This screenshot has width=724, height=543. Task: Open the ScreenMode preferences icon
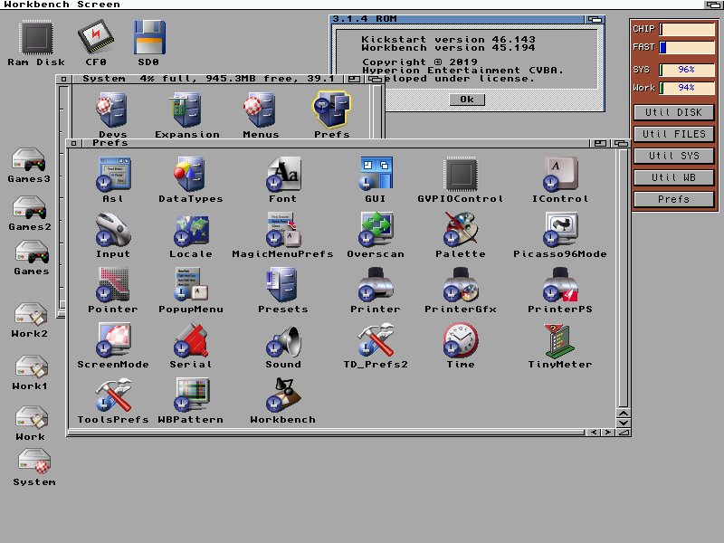113,340
